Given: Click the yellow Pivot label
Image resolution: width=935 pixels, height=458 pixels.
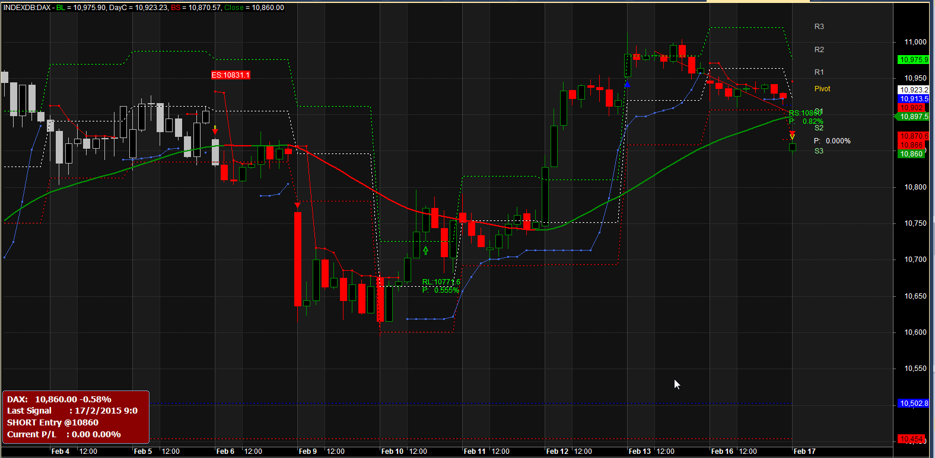Looking at the screenshot, I should pyautogui.click(x=822, y=89).
